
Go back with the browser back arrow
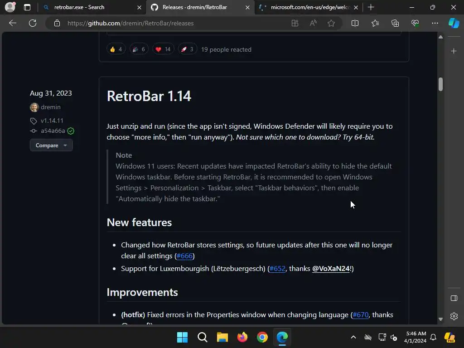[13, 23]
